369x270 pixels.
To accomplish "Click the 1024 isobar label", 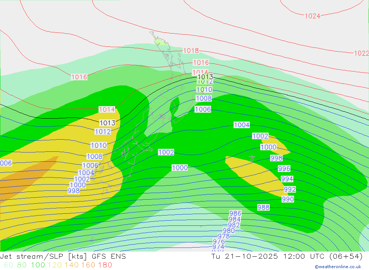I will tap(312, 16).
